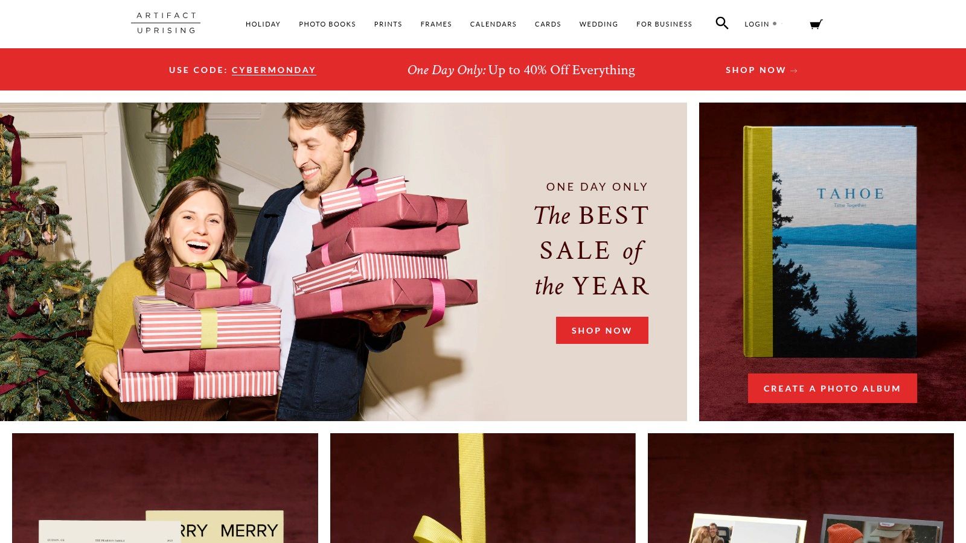Go to Calendars section
The height and width of the screenshot is (543, 966).
[x=493, y=24]
